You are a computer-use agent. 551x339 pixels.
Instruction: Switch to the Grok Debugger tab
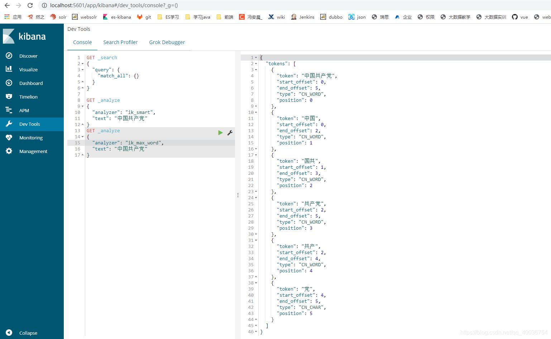[x=167, y=42]
